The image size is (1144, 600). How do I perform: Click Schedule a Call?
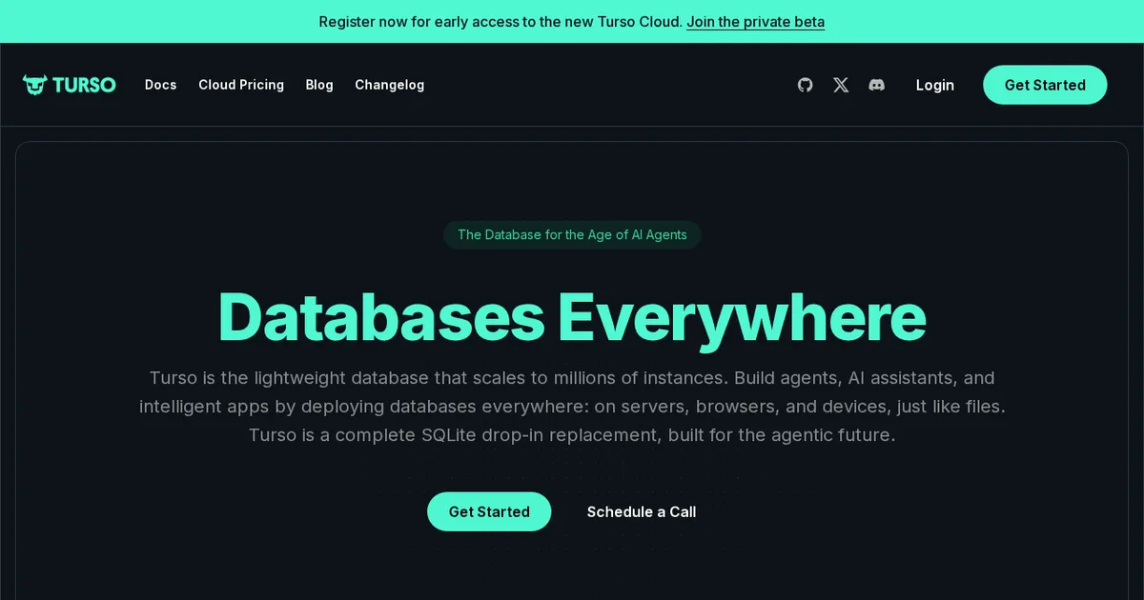(x=642, y=511)
